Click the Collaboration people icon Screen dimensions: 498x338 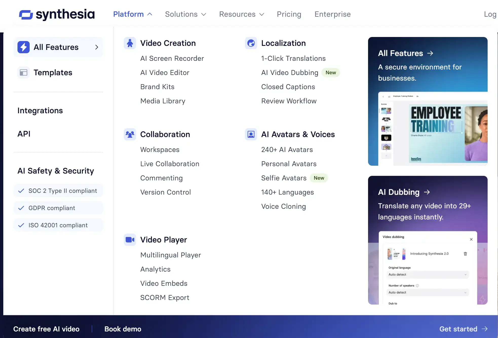[130, 134]
